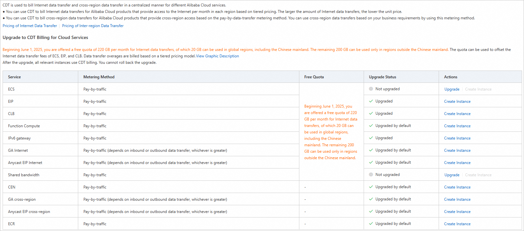Click disabled Create Instance in Shared bandwidth row
Screen dimensions: 524x231
tap(478, 175)
